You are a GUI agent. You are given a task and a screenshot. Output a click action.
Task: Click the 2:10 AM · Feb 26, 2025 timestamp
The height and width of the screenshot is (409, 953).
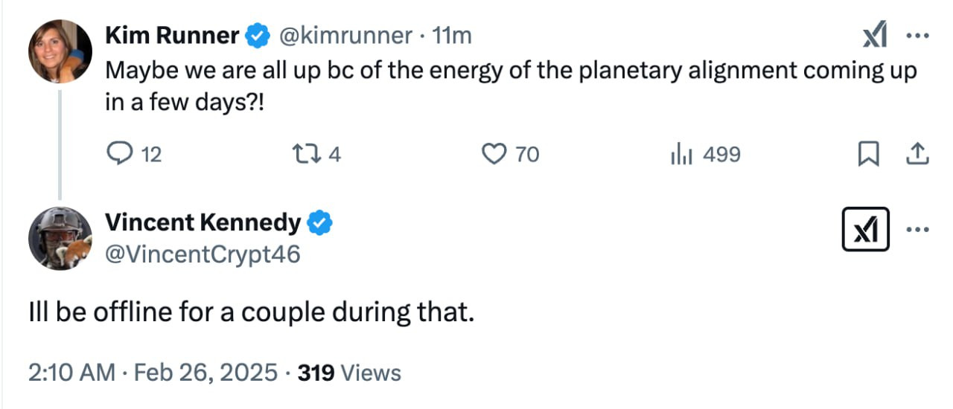[152, 372]
